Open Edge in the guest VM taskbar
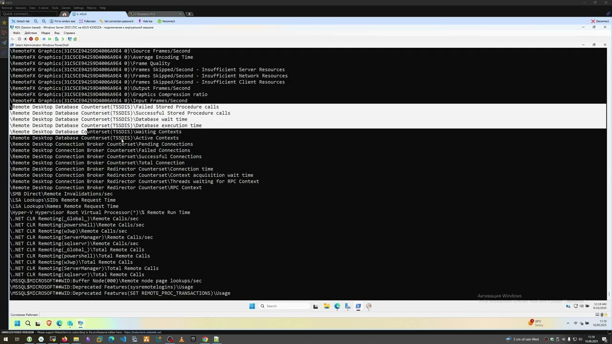This screenshot has width=612, height=344. tap(337, 306)
